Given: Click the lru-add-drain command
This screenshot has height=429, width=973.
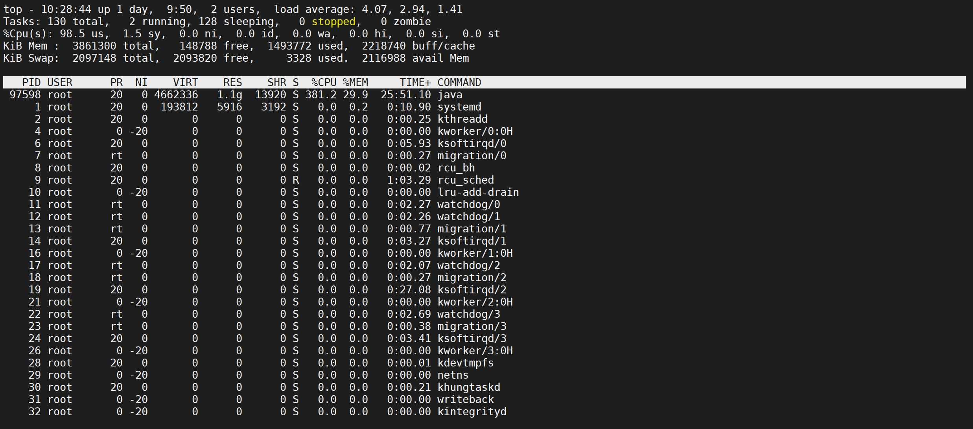Looking at the screenshot, I should (x=478, y=192).
